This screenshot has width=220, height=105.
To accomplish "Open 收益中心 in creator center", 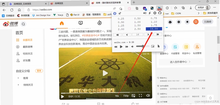I will coord(186,49).
